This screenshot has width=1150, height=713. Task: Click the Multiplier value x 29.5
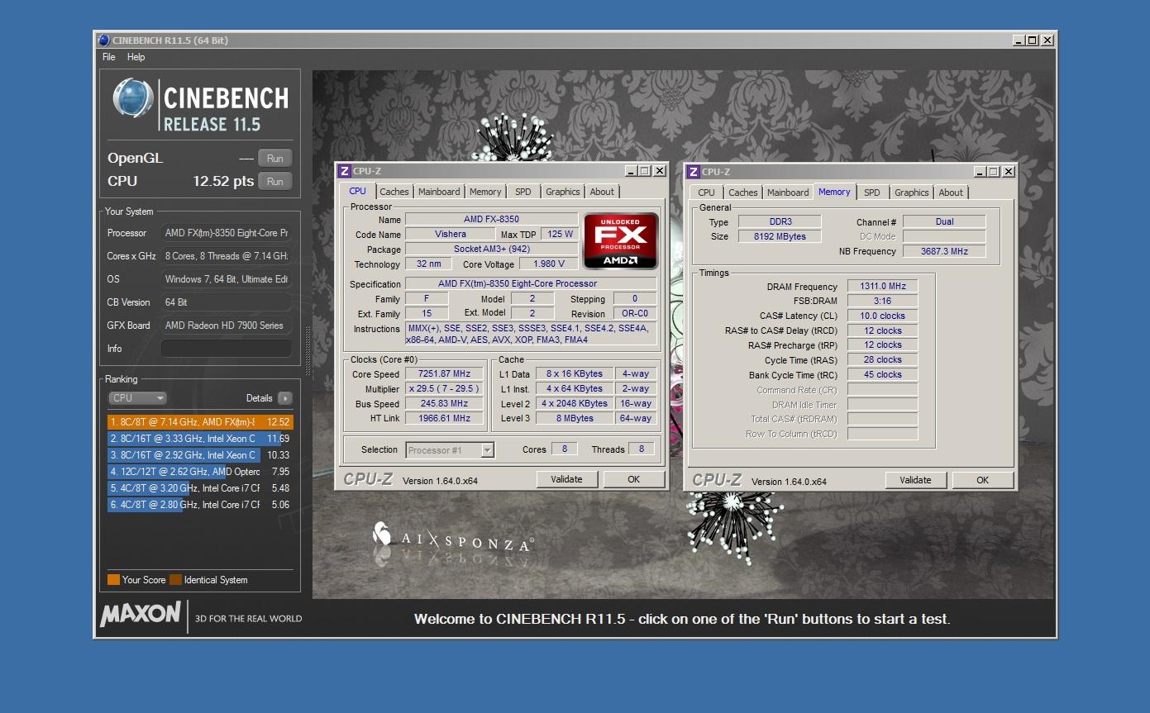446,389
